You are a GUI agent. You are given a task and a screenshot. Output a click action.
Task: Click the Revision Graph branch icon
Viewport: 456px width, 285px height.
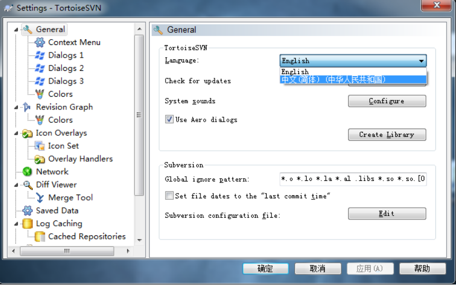tap(27, 107)
